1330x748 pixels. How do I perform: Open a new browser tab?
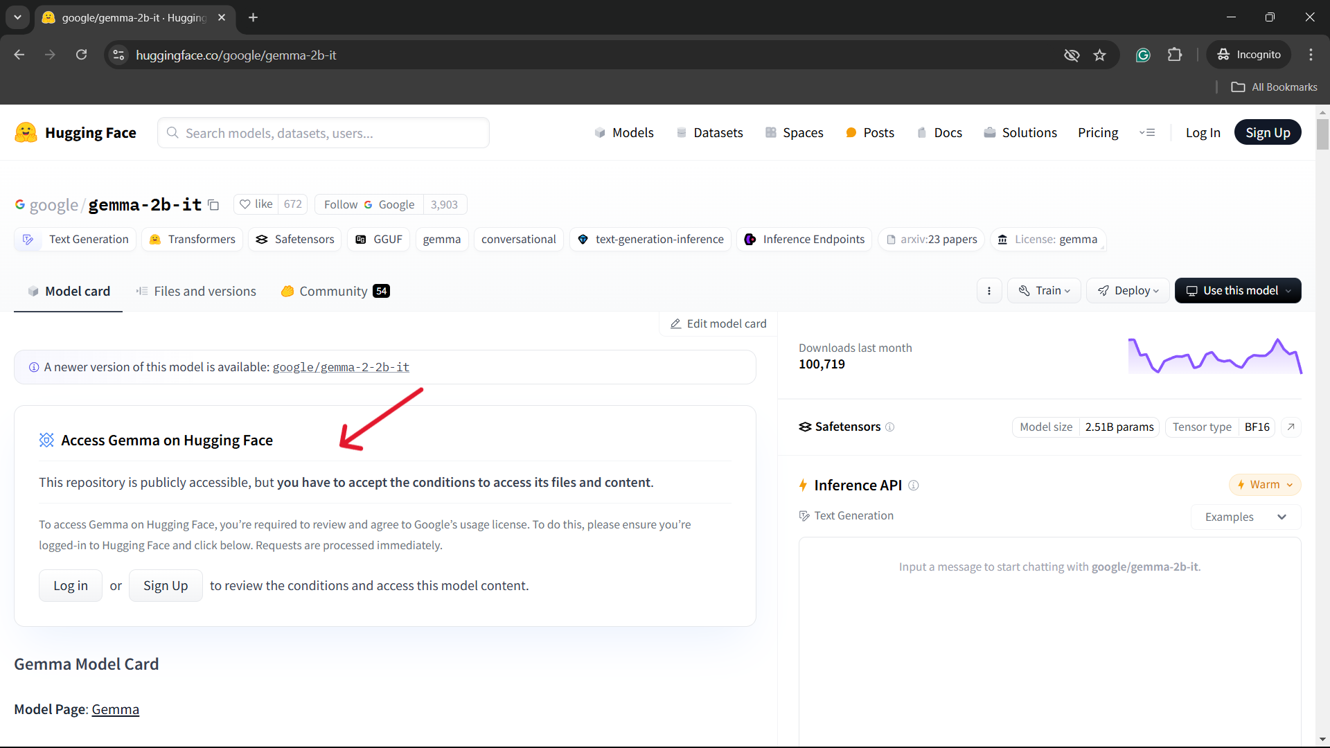coord(254,17)
